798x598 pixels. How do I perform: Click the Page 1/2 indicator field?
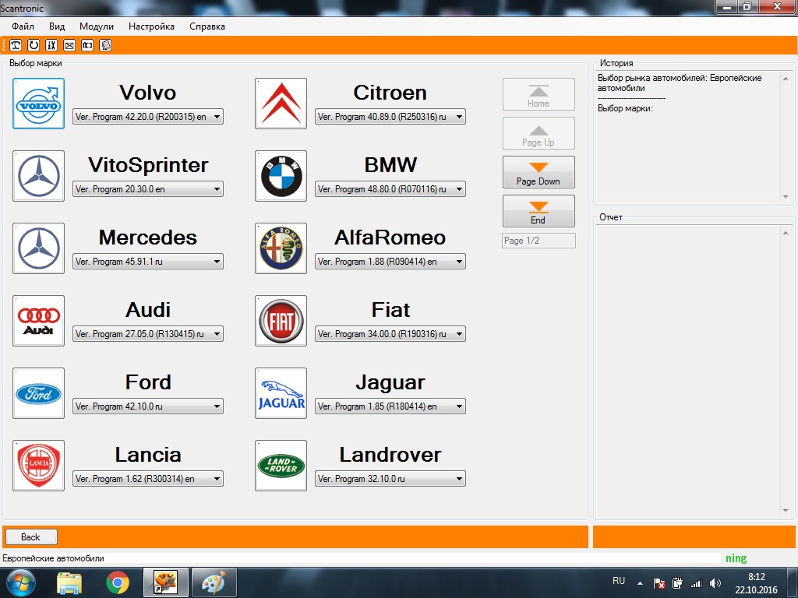point(538,241)
